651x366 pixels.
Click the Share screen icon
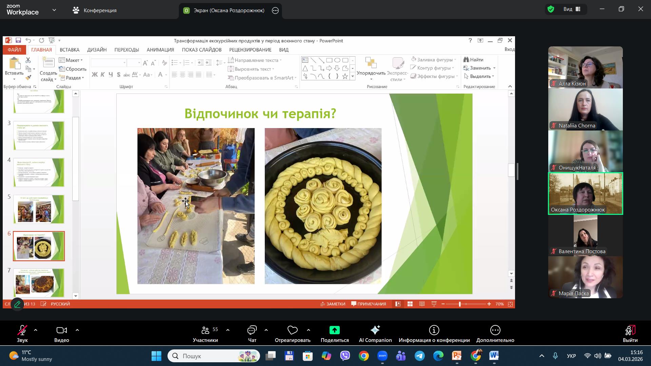[x=334, y=330]
